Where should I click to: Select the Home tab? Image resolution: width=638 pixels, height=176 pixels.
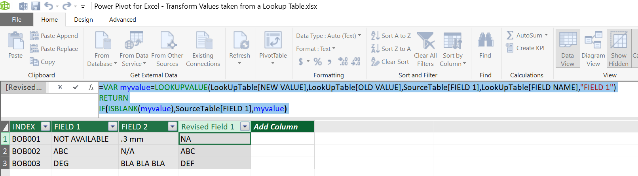(x=49, y=20)
